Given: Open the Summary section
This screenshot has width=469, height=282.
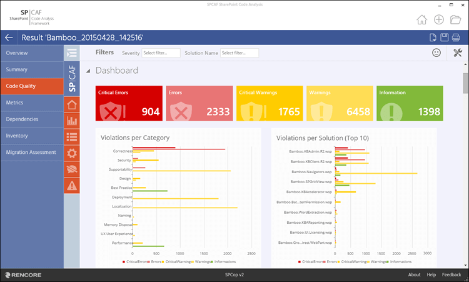Looking at the screenshot, I should pyautogui.click(x=32, y=69).
